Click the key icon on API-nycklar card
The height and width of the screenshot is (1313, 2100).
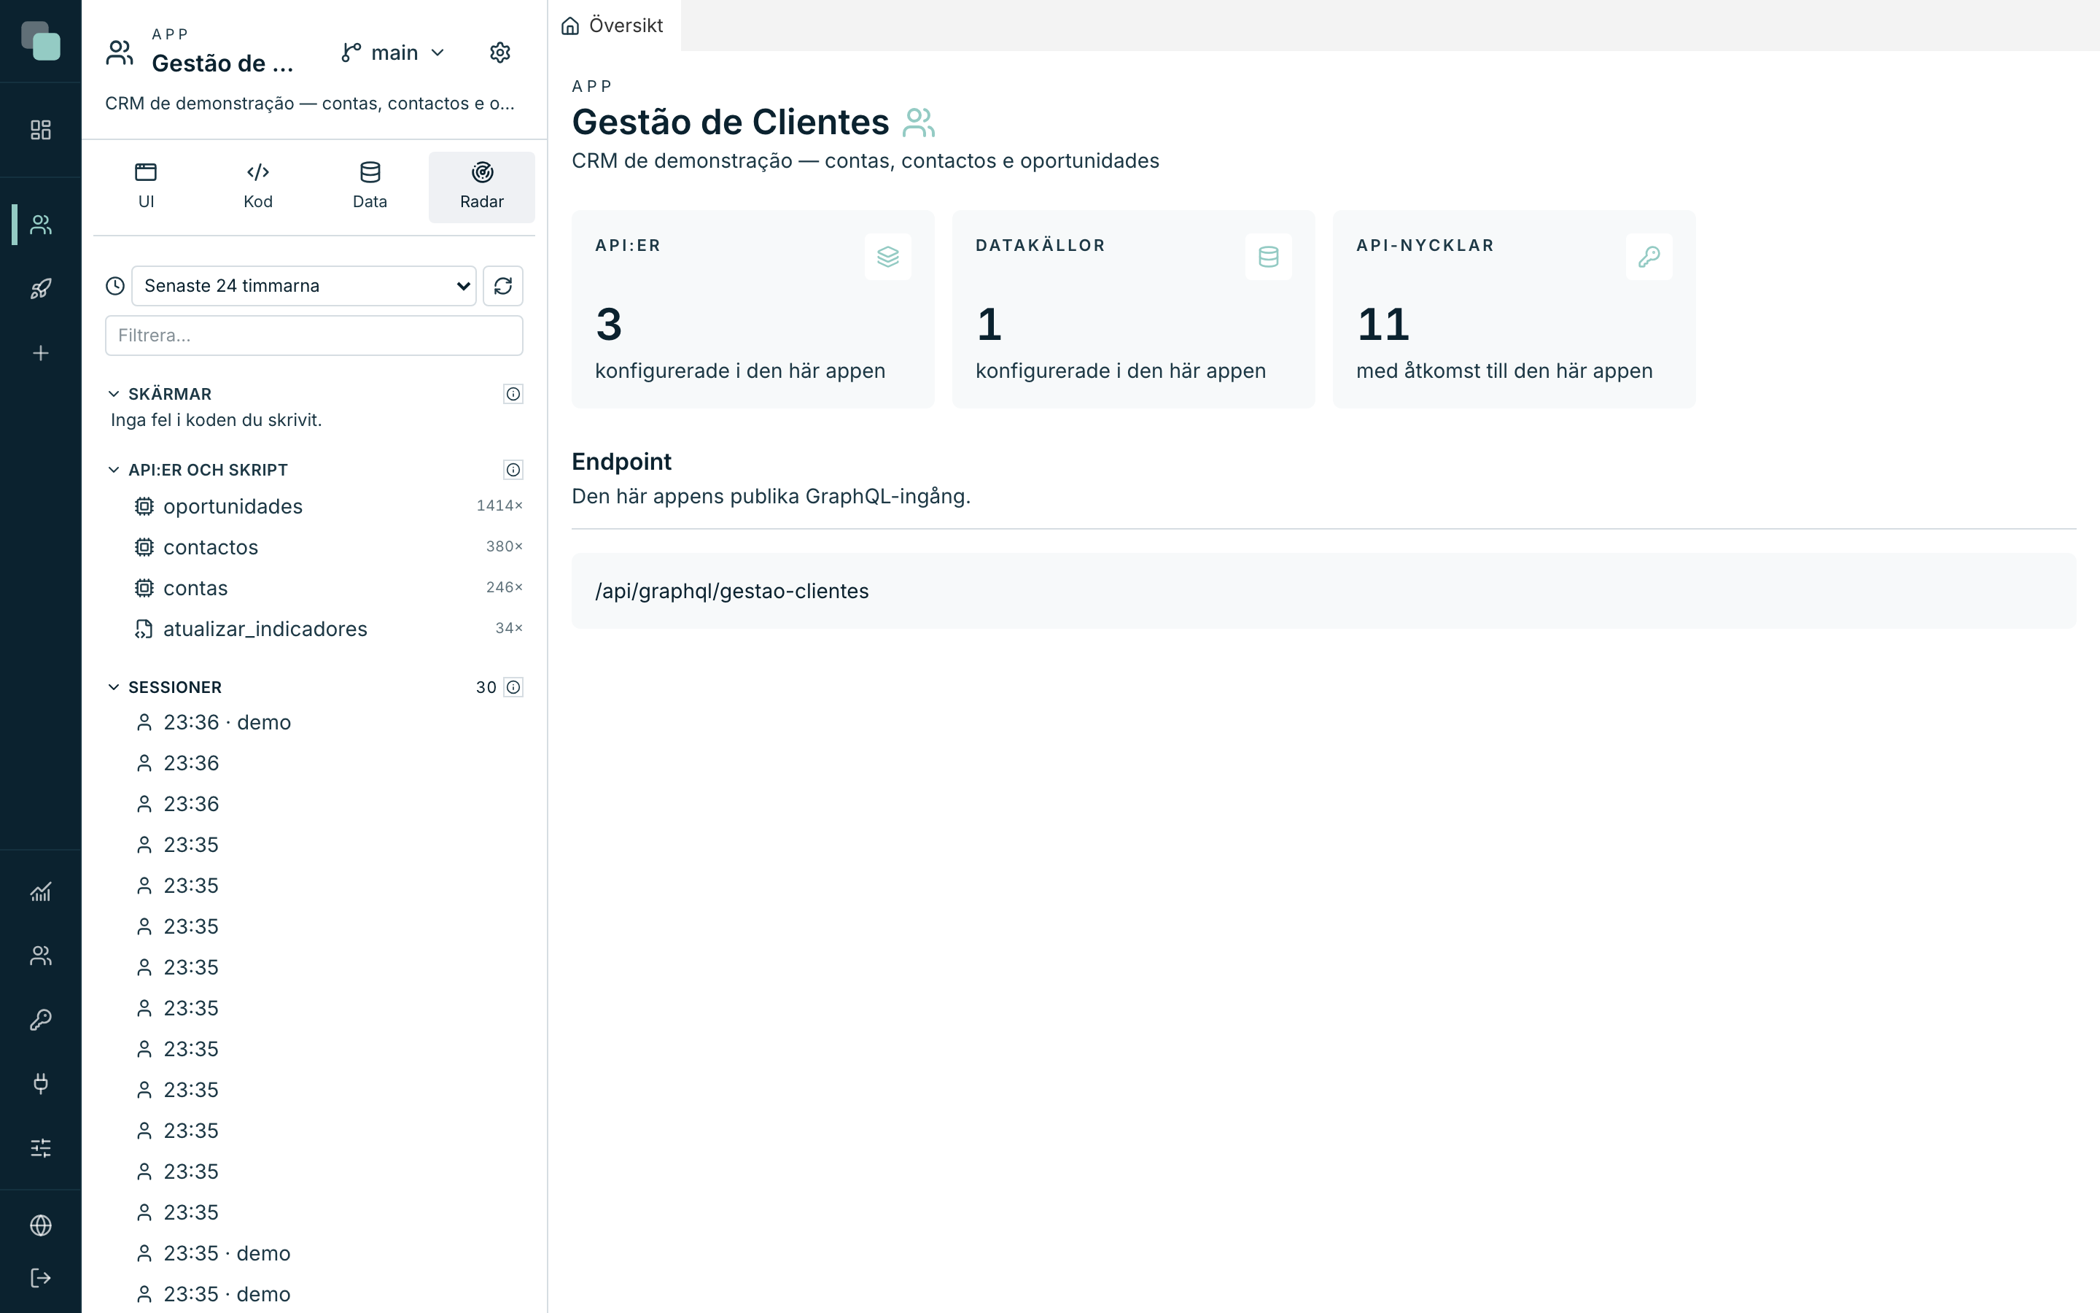pos(1649,257)
